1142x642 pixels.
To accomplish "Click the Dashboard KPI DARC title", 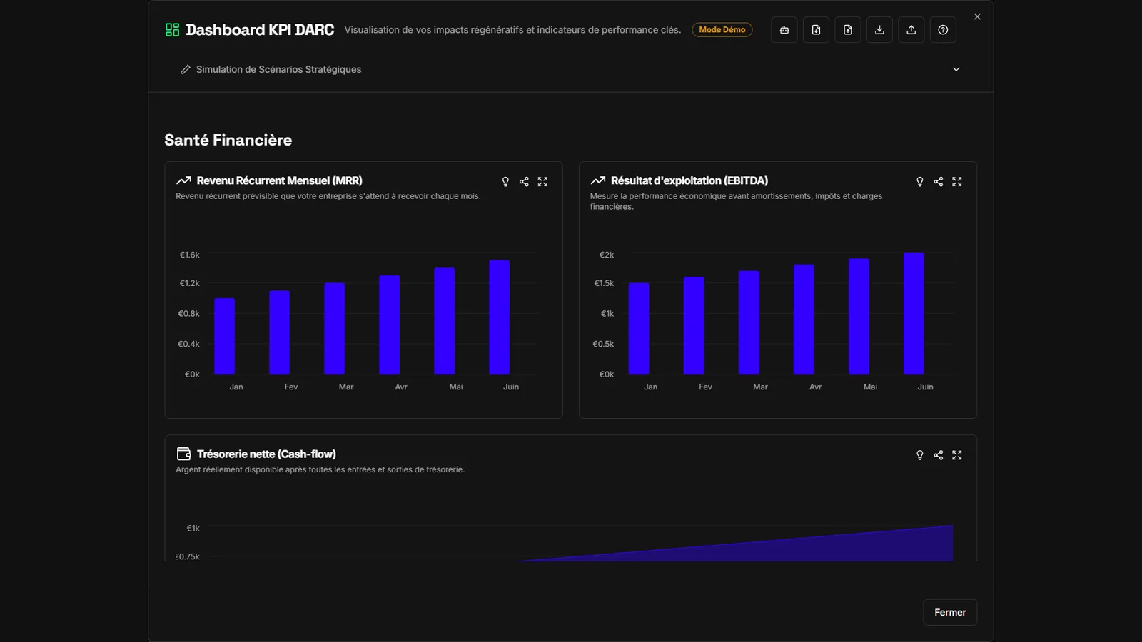I will point(260,30).
